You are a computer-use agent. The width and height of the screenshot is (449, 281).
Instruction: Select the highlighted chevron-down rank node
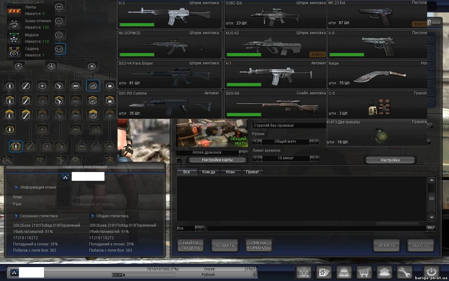pos(59,49)
